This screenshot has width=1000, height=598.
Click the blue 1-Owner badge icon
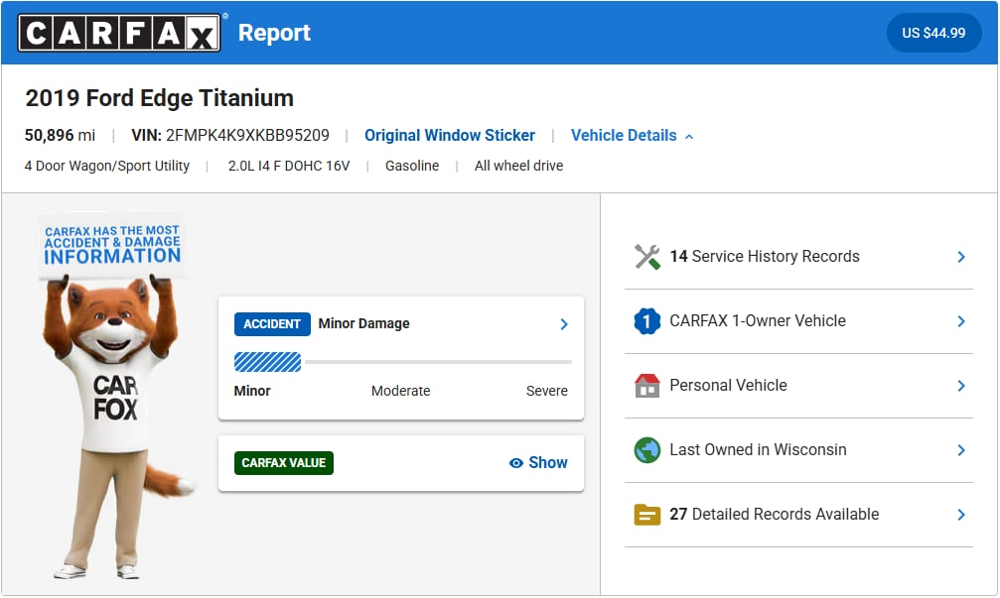click(646, 321)
